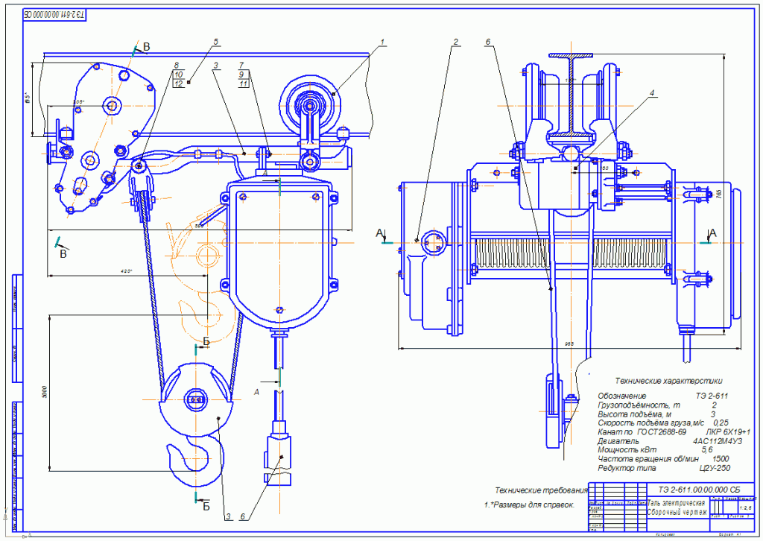Select the power value "5,6"

coord(707,450)
